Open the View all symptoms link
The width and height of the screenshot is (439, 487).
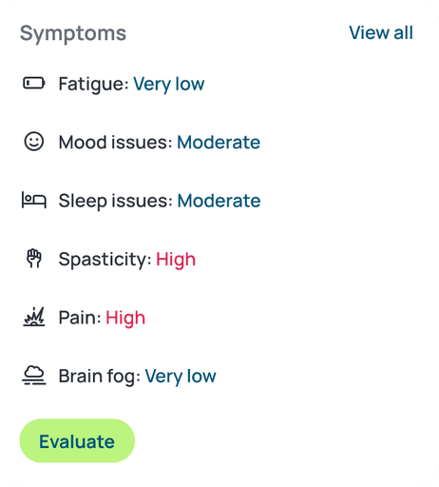point(381,32)
